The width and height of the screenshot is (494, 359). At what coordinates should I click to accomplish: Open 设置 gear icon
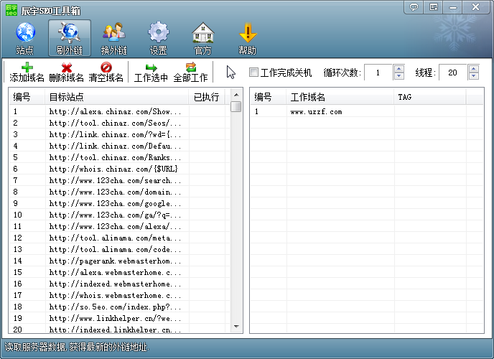(158, 39)
